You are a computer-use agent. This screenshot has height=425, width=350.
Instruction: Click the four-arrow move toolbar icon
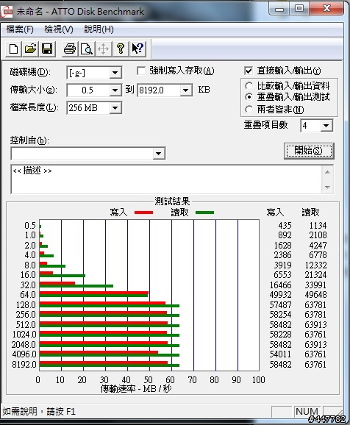point(103,49)
